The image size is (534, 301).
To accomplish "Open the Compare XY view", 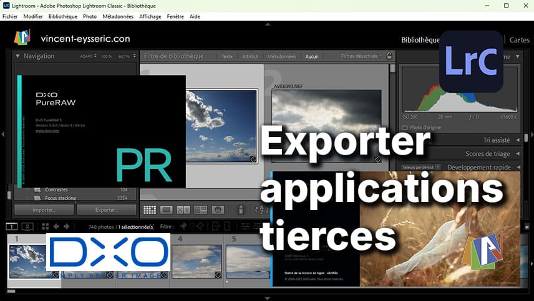I will coord(183,210).
